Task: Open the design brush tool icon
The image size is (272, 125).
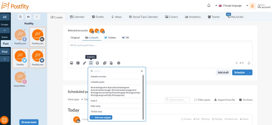Action: [84, 63]
